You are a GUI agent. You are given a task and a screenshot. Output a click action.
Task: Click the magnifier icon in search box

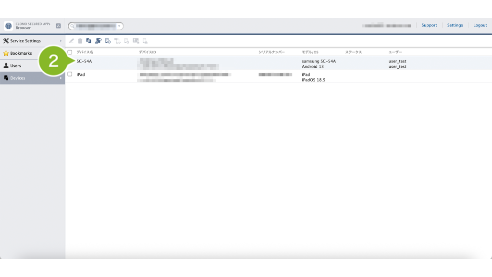tap(73, 26)
